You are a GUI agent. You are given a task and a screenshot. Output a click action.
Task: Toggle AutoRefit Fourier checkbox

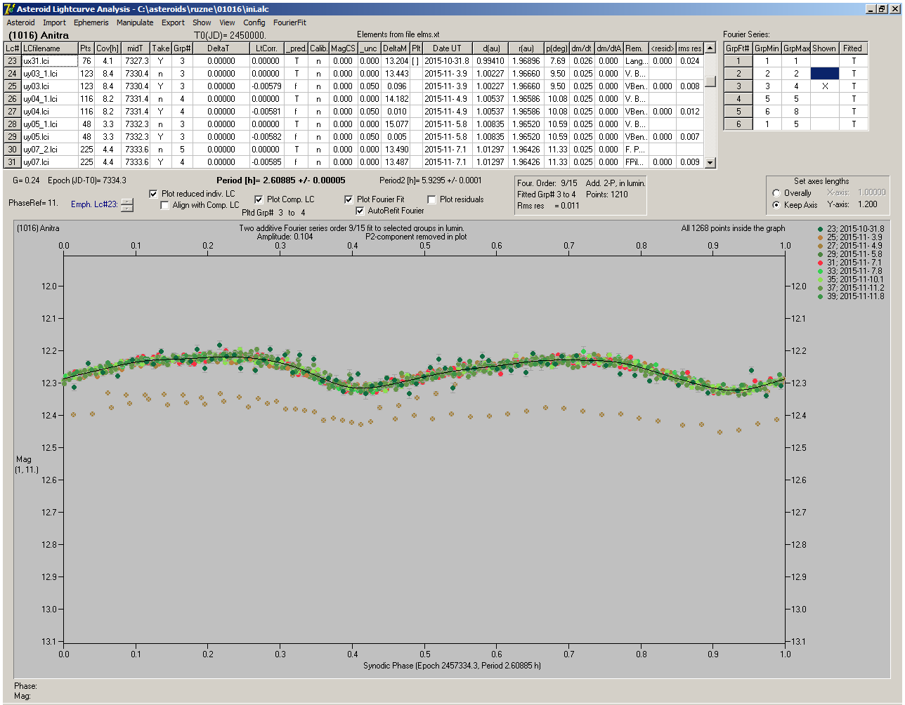tap(360, 211)
